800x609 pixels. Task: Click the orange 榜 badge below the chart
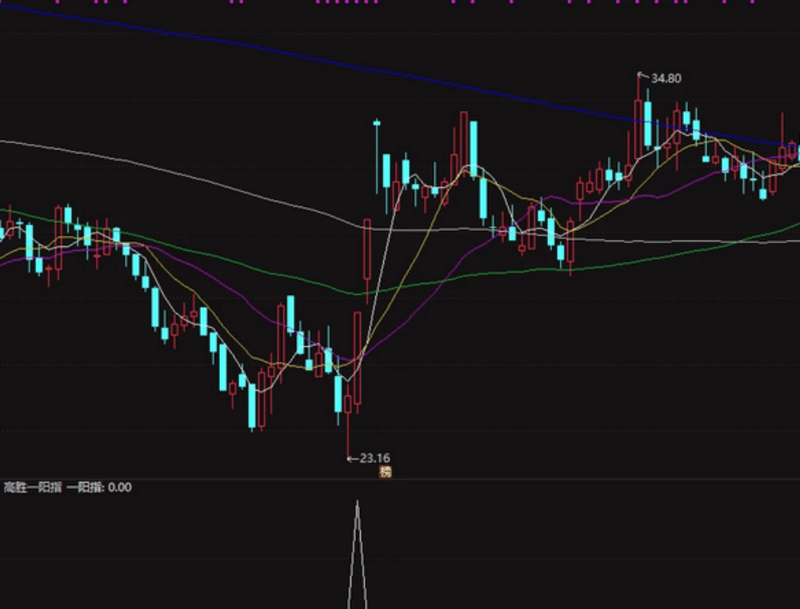[386, 472]
